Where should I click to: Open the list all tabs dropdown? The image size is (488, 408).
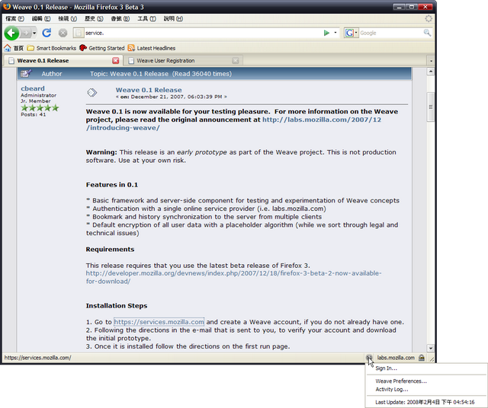tap(431, 61)
